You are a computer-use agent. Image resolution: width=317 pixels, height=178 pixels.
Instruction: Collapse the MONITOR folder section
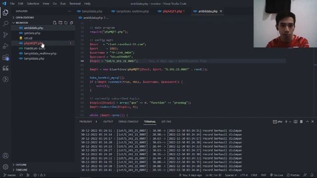point(22,23)
